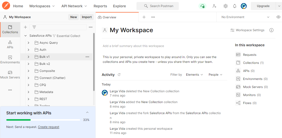
Task: Open the Workspaces menu
Action: (42, 6)
